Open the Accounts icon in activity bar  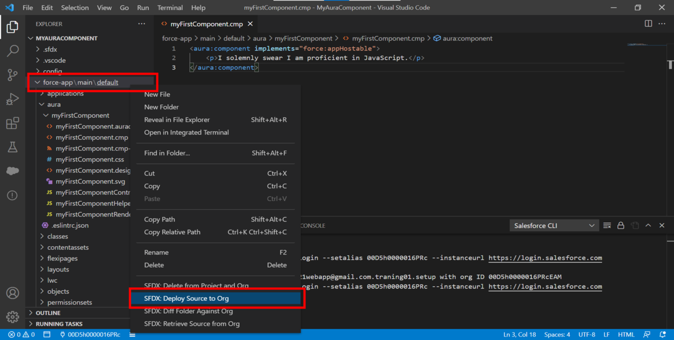pyautogui.click(x=12, y=293)
